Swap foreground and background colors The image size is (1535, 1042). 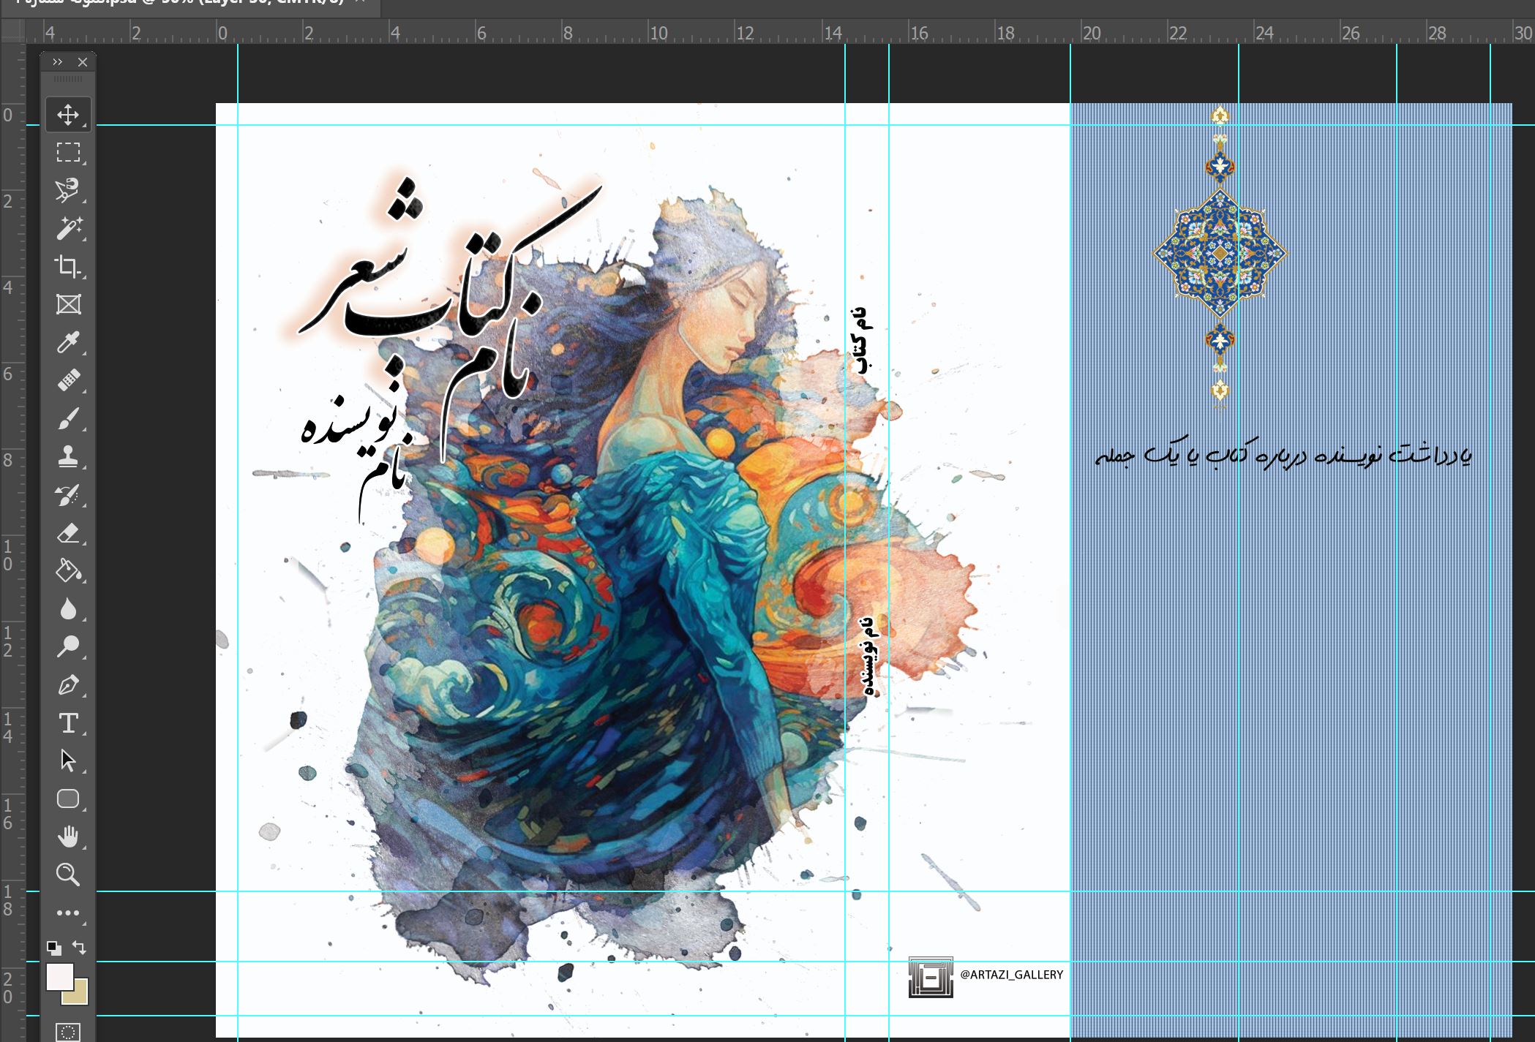click(x=80, y=948)
